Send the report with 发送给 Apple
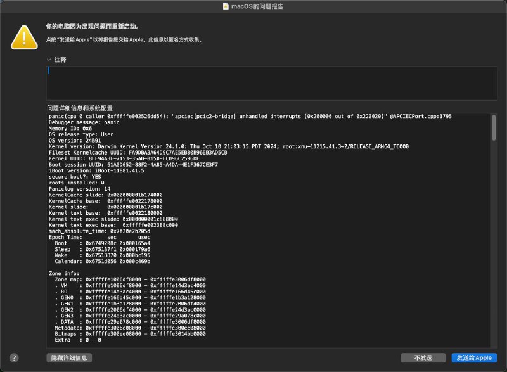 click(474, 358)
